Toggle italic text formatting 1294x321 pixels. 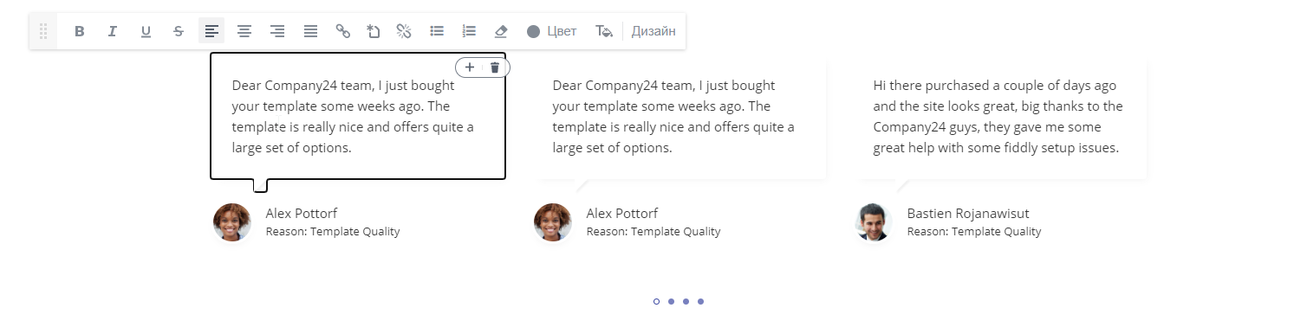click(113, 31)
